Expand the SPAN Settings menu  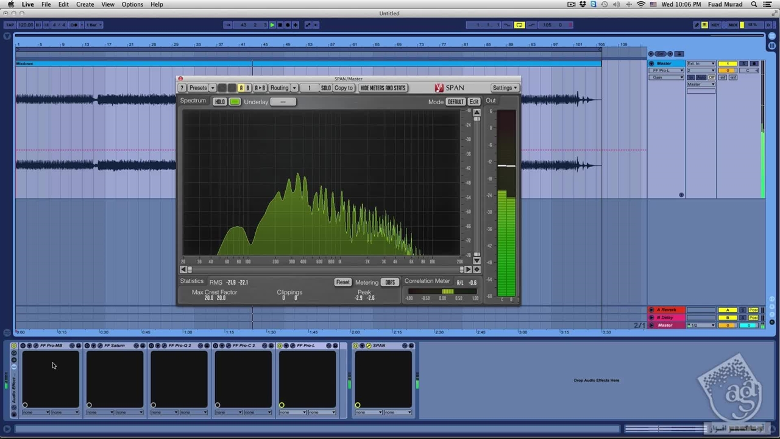(505, 88)
